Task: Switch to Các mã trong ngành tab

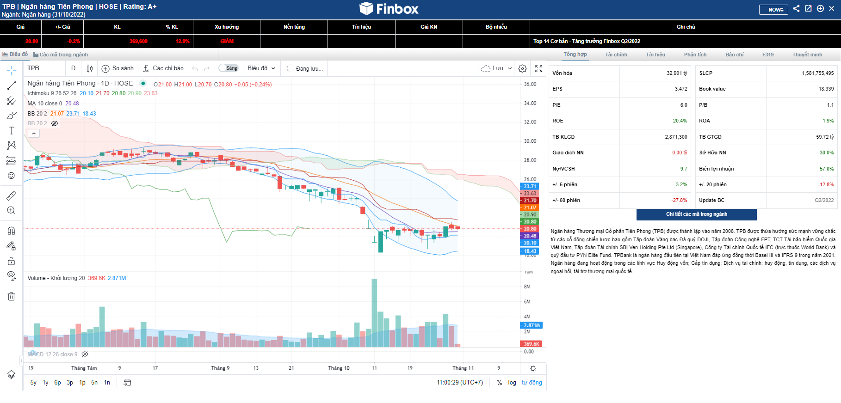Action: pos(61,55)
